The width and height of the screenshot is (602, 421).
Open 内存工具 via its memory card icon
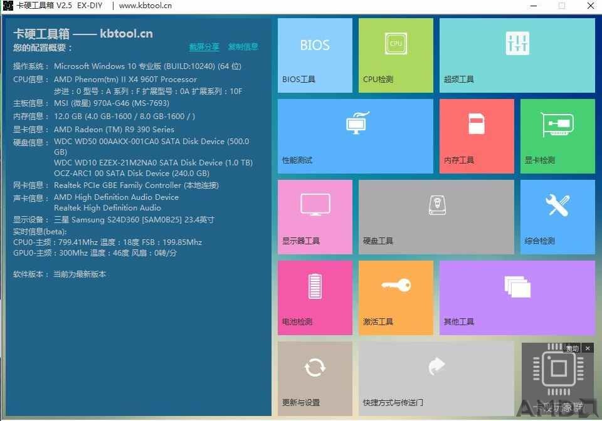pyautogui.click(x=477, y=123)
